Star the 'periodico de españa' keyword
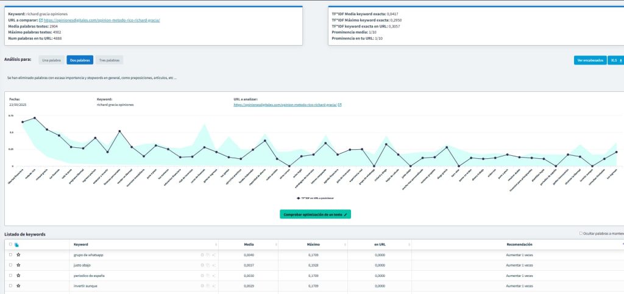Image resolution: width=624 pixels, height=294 pixels. coord(18,275)
